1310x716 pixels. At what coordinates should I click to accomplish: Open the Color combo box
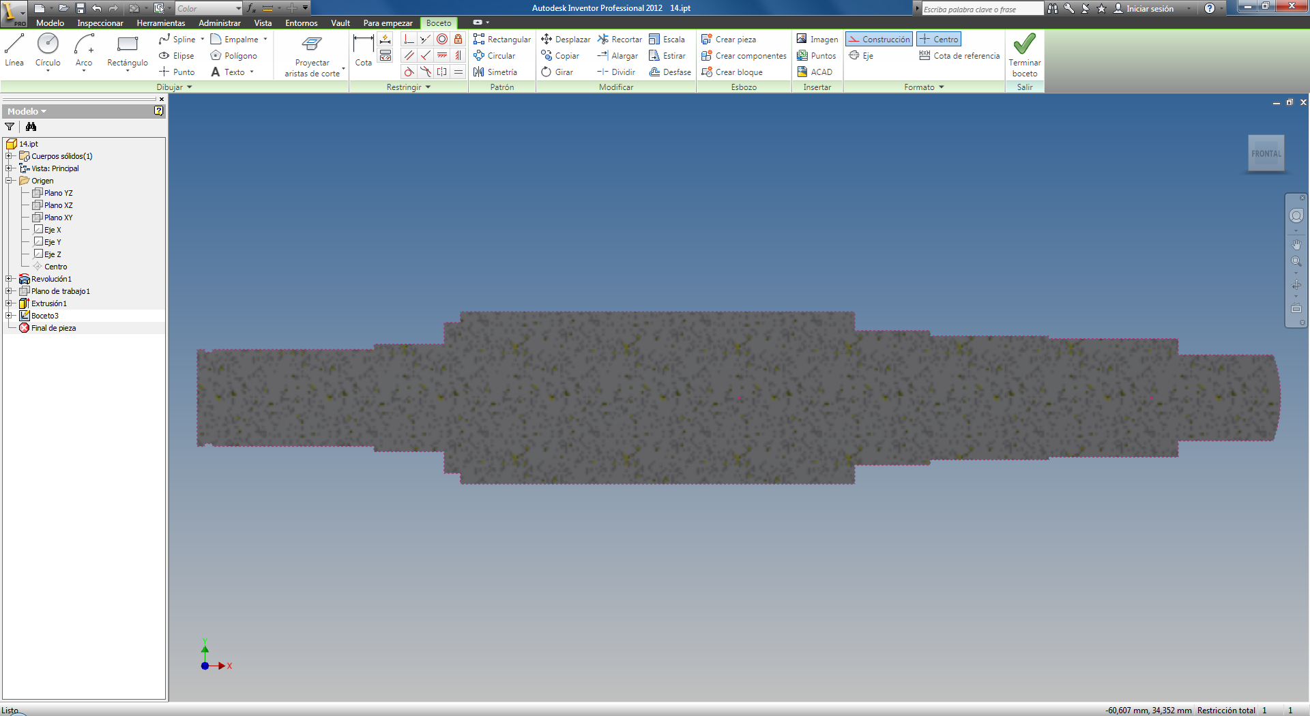coord(208,8)
